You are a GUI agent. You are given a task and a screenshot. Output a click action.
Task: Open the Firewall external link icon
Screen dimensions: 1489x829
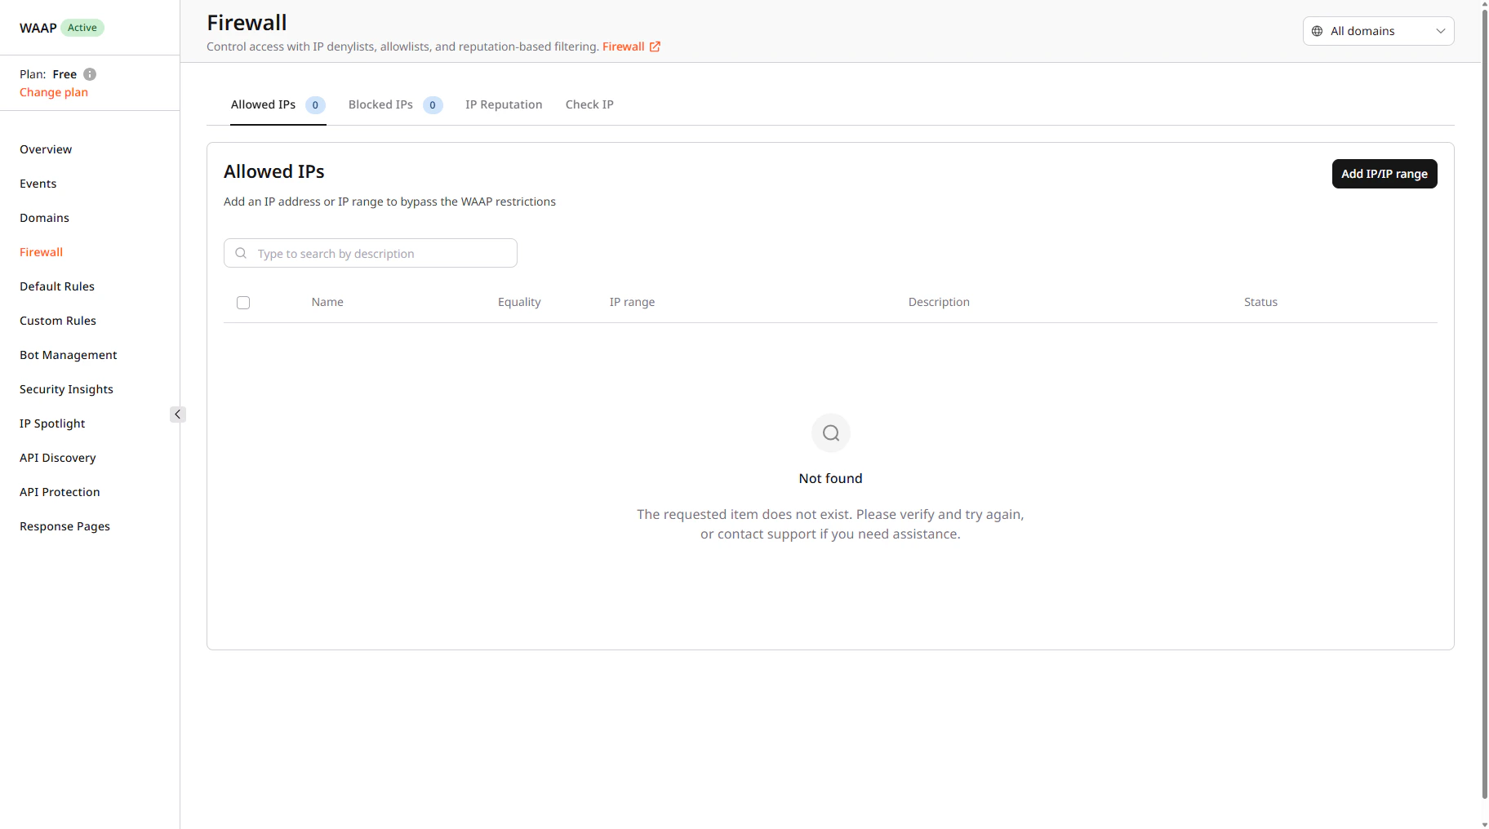(x=655, y=47)
